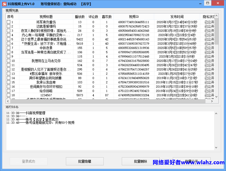Click publish time 2019年10月20日22时41分8秒

[177, 95]
